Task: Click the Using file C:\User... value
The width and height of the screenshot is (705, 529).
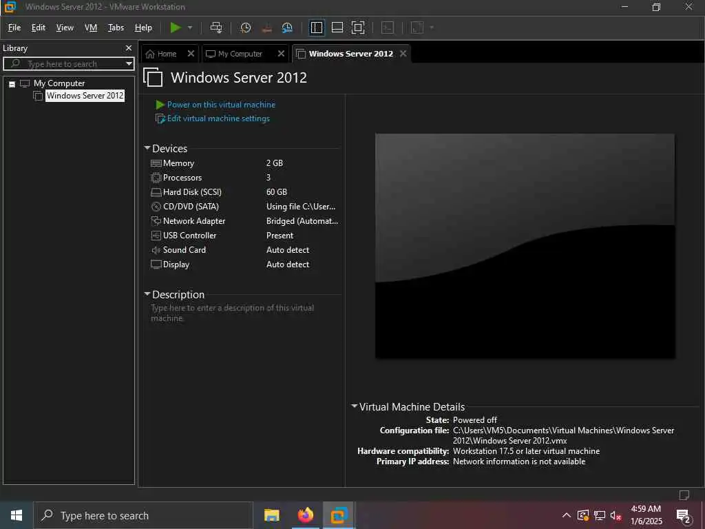Action: [x=301, y=207]
